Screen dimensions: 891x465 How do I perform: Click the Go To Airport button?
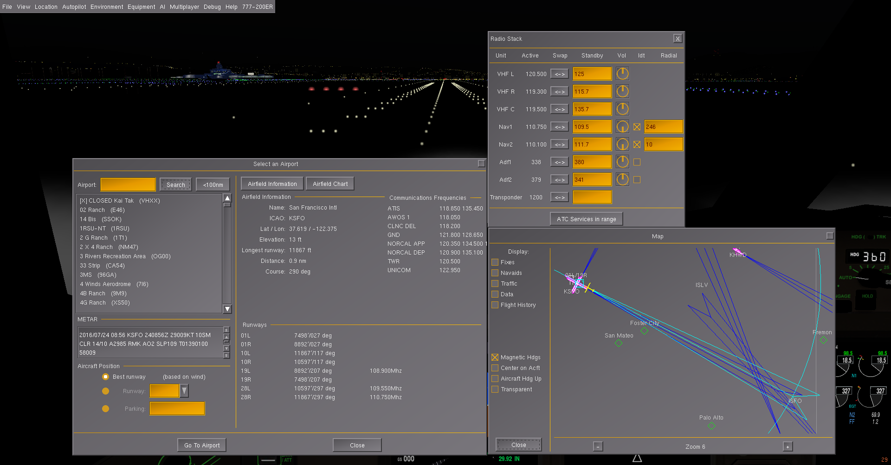pos(201,445)
